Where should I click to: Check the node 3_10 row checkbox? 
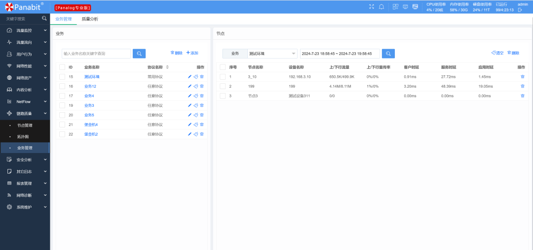click(x=223, y=77)
